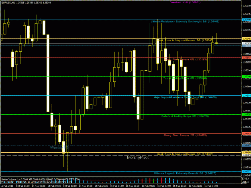Image resolution: width=251 pixels, height=188 pixels.
Task: Click the red 1.35193 price tag
Action: [246, 58]
